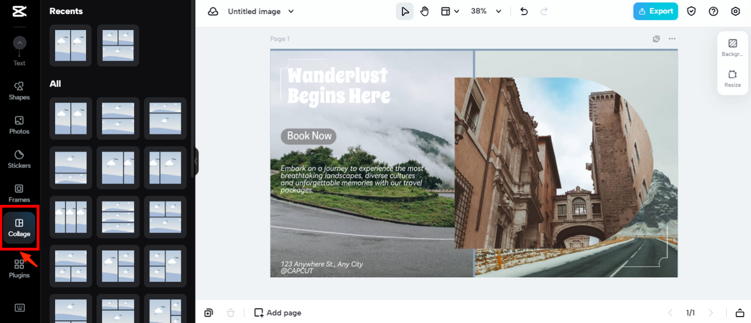Open the Resize option on right

pyautogui.click(x=733, y=79)
